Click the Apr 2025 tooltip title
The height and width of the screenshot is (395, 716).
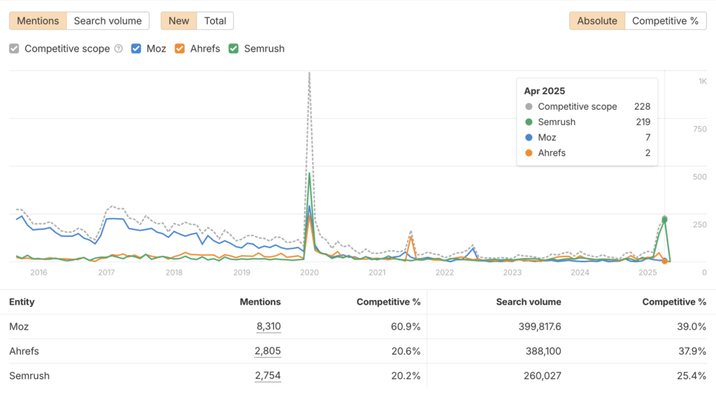(x=544, y=91)
